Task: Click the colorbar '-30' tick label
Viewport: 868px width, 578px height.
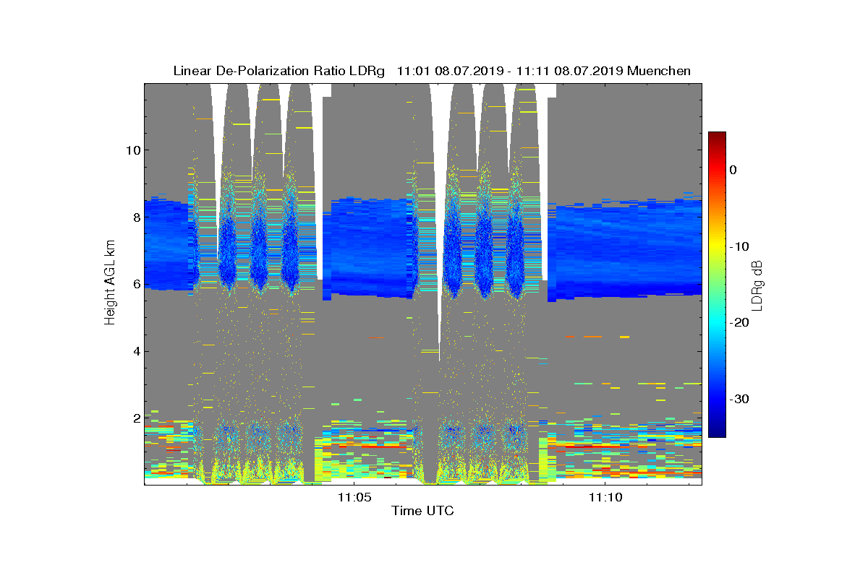Action: click(739, 399)
